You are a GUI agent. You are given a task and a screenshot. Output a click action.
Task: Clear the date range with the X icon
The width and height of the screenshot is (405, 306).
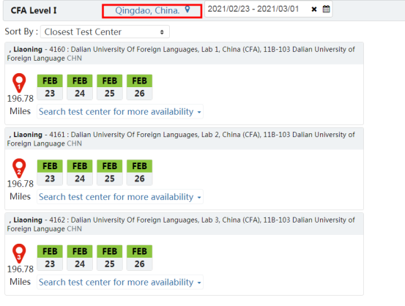tap(314, 10)
